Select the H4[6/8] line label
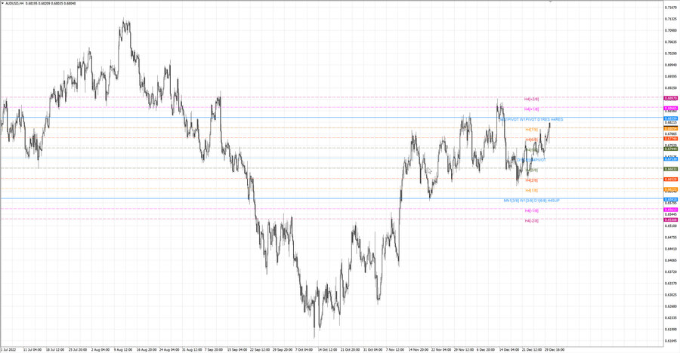The height and width of the screenshot is (353, 680). [532, 140]
